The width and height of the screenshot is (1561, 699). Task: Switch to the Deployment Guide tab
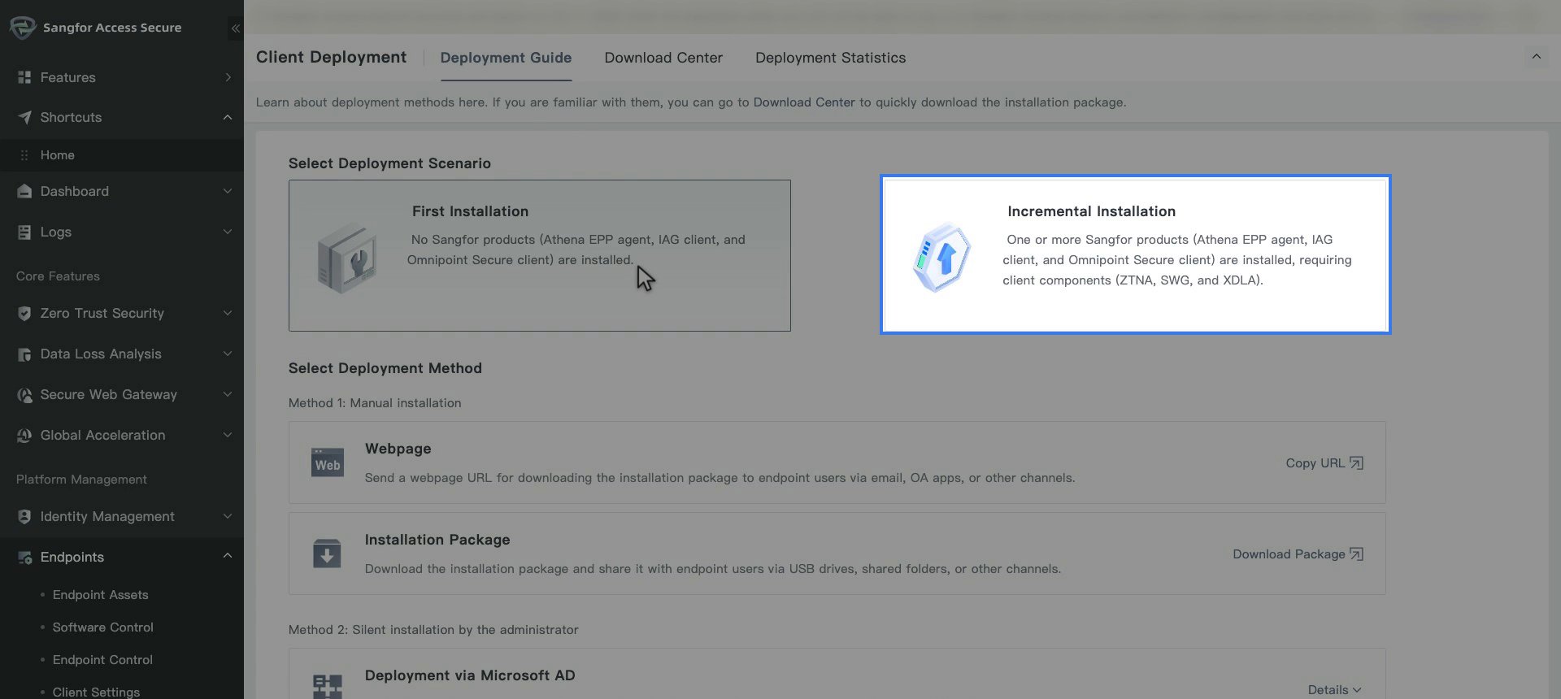click(x=506, y=58)
